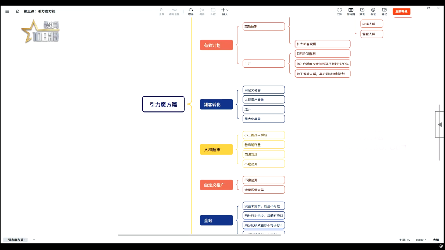Open the 引力魔方篇 sheet tab menu
The height and width of the screenshot is (250, 445).
pos(17,240)
